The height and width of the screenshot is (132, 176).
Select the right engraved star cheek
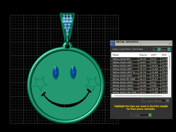click(x=92, y=83)
